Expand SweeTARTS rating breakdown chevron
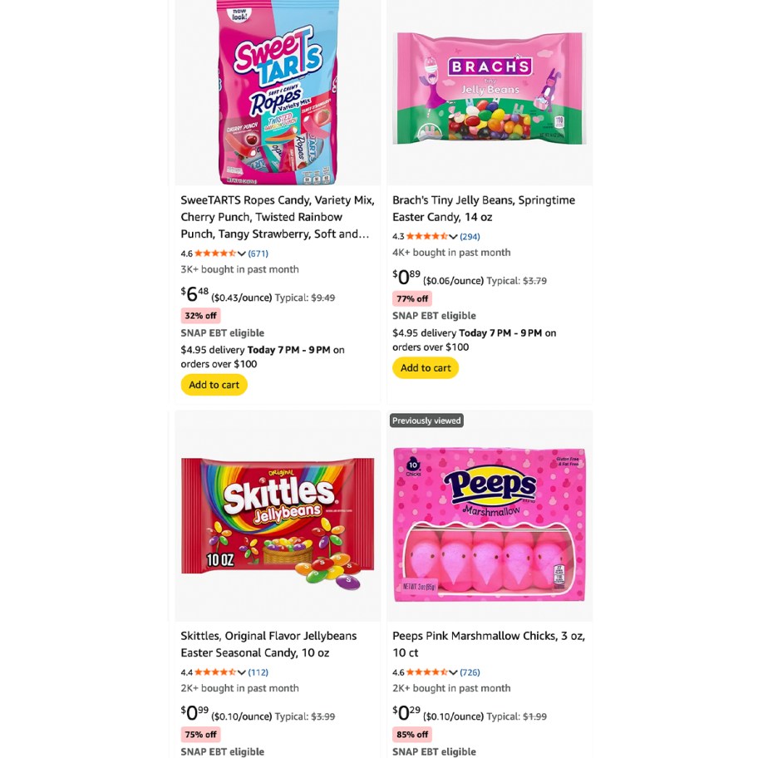This screenshot has height=758, width=758. click(242, 253)
